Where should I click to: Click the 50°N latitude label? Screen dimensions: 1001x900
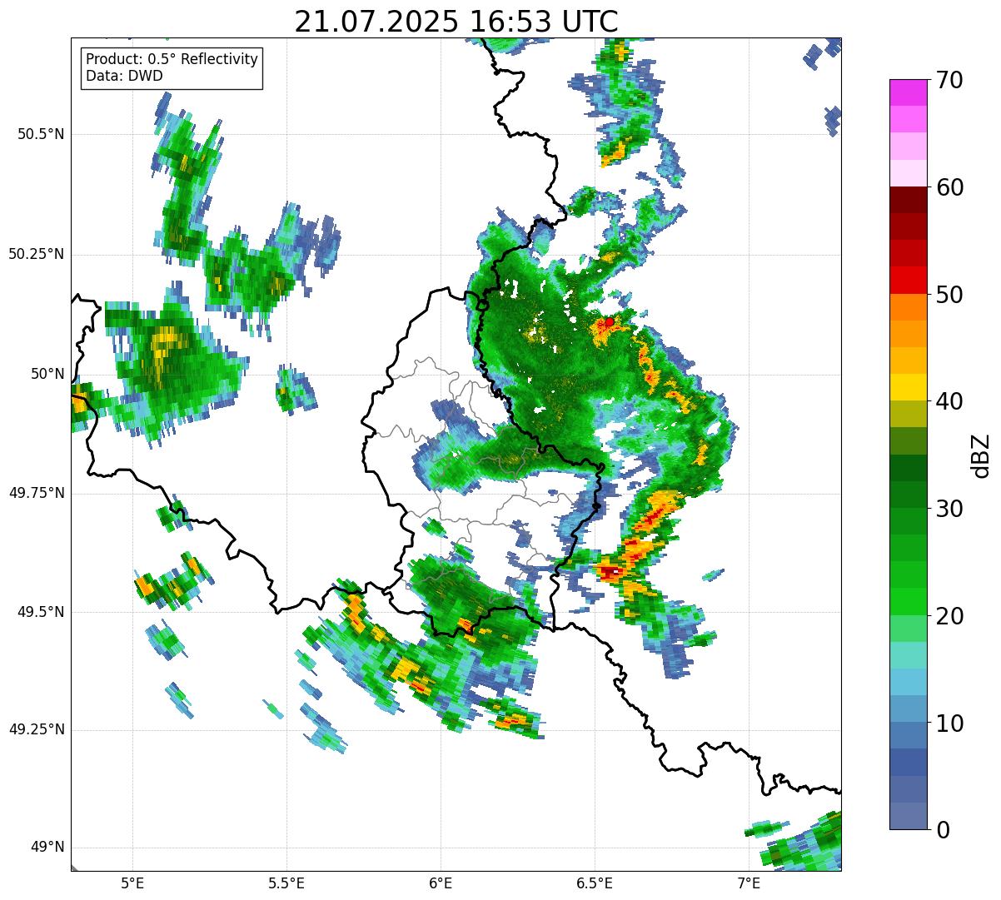coord(47,374)
